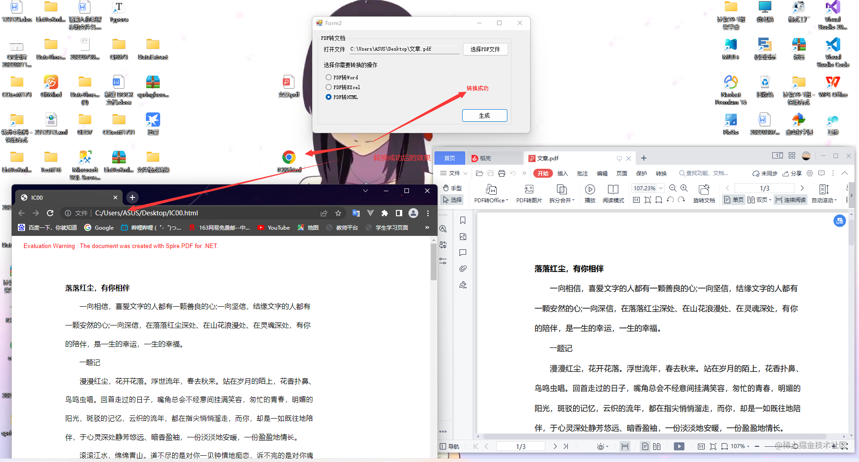The image size is (859, 462).
Task: Enter 阅读模式 reading mode
Action: (613, 193)
